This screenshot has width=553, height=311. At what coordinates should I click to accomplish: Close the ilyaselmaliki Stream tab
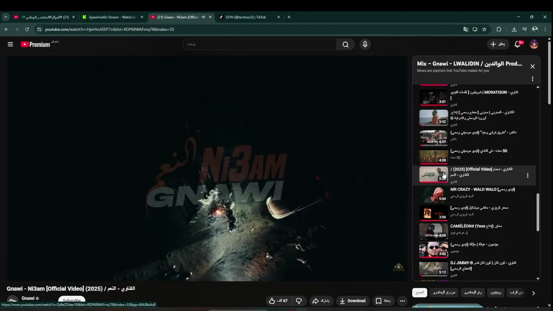pos(142,17)
